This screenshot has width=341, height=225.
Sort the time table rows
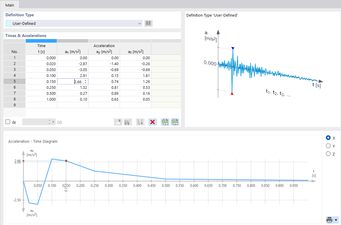[140, 122]
